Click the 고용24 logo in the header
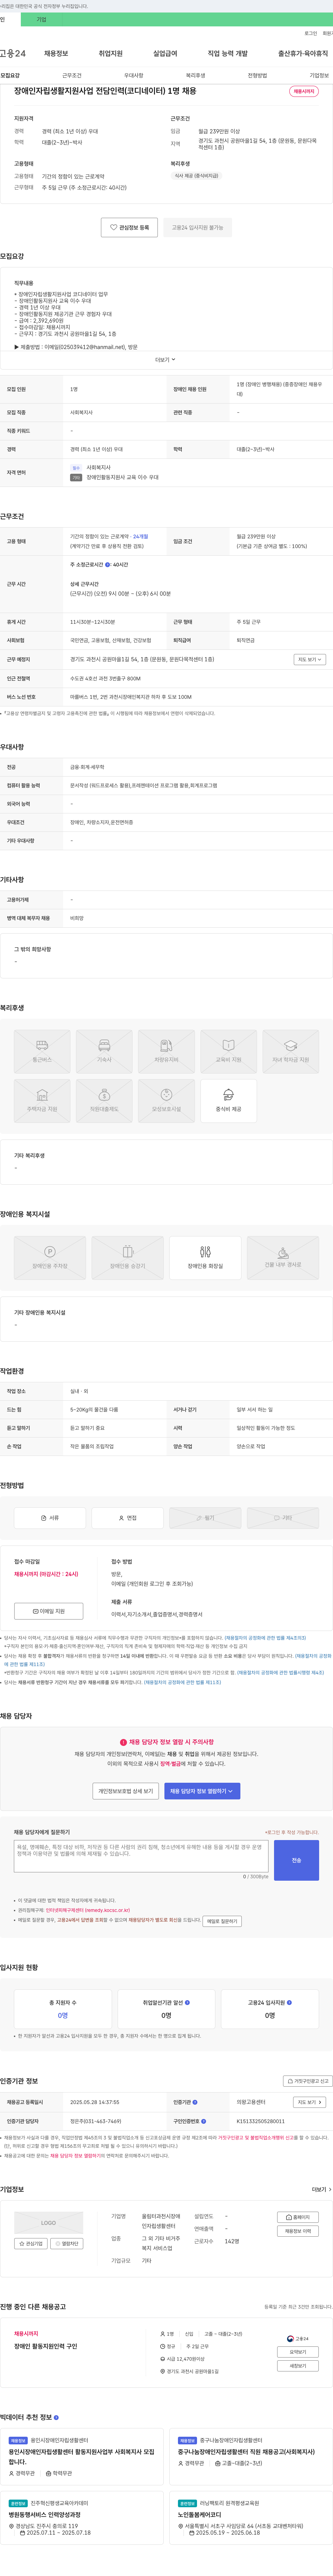333x2576 pixels. pos(13,53)
